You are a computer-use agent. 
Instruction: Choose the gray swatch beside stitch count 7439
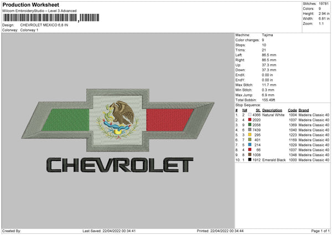pyautogui.click(x=250, y=130)
